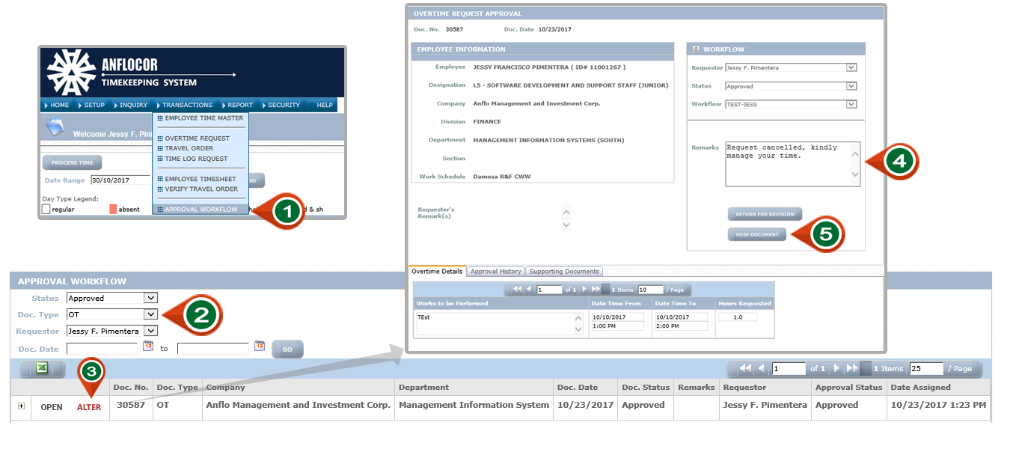Select Approval Workflow from Transactions menu

(x=201, y=210)
